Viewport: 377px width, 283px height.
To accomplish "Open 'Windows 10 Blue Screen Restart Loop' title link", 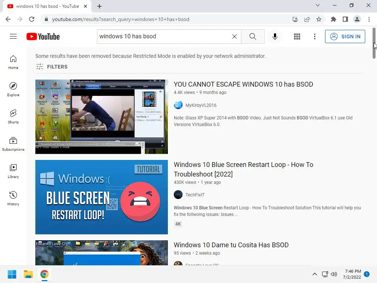I will pos(243,169).
